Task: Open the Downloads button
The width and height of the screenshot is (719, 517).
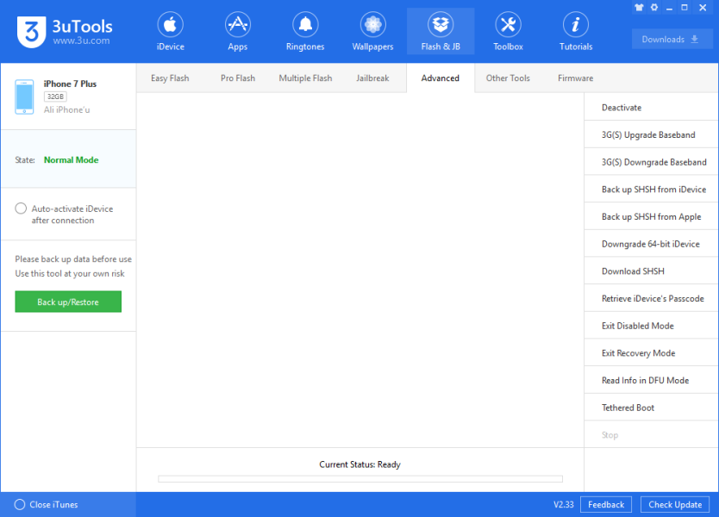Action: 671,40
